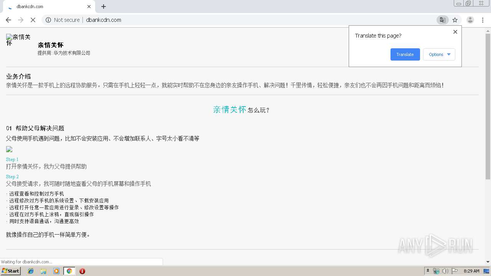Dismiss the Translate this page popup
The height and width of the screenshot is (276, 491).
455,32
